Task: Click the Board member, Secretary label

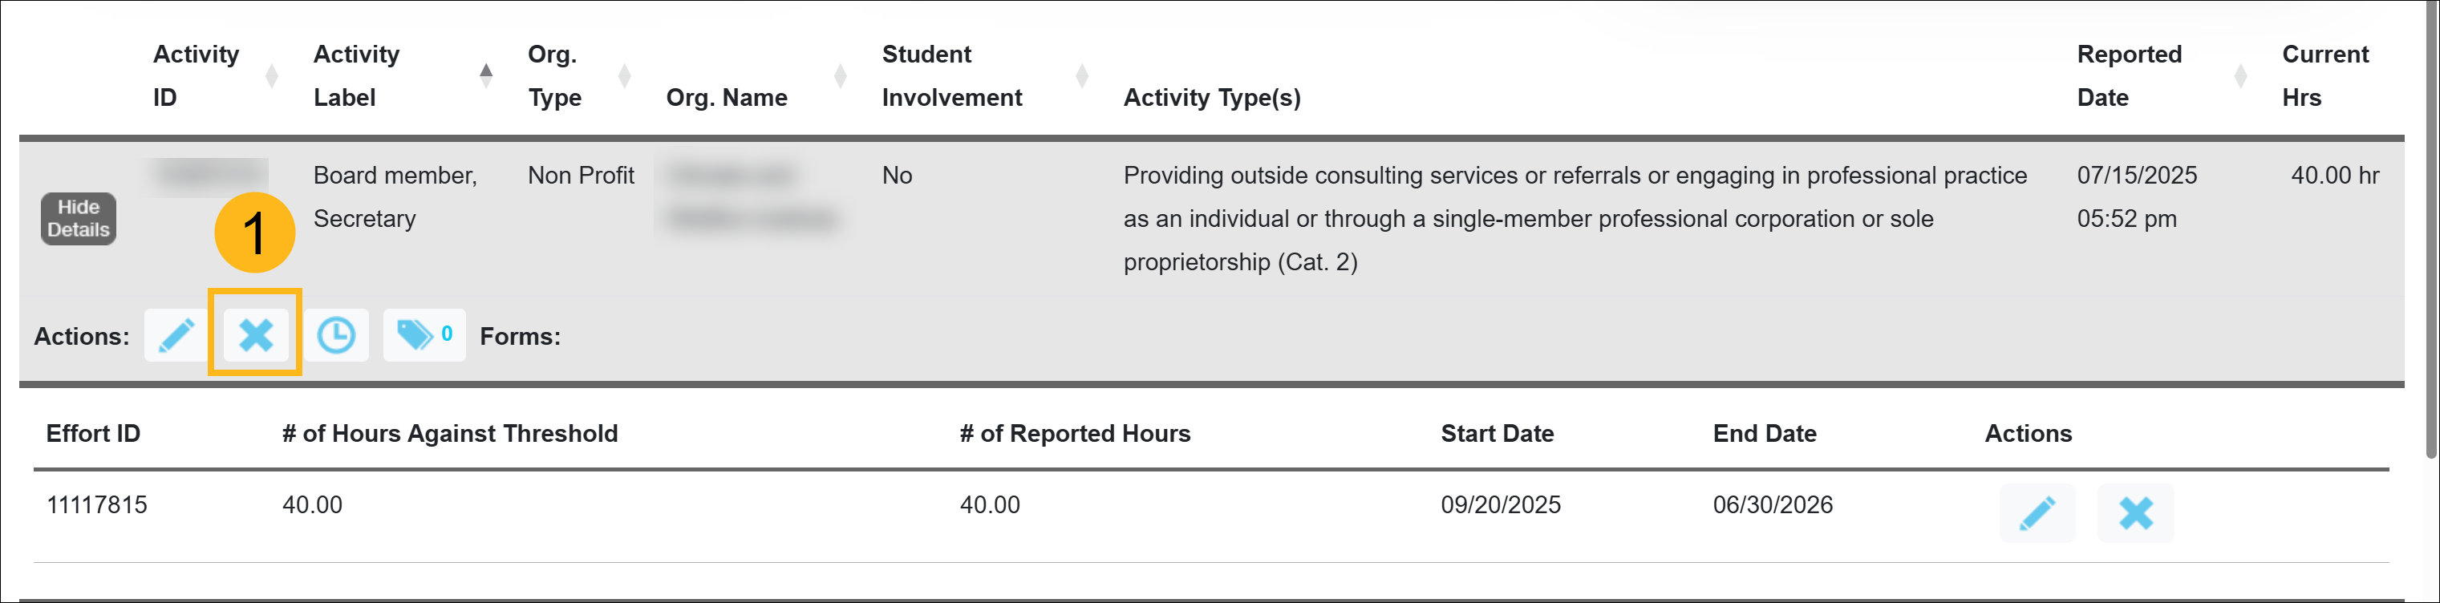Action: pyautogui.click(x=395, y=197)
